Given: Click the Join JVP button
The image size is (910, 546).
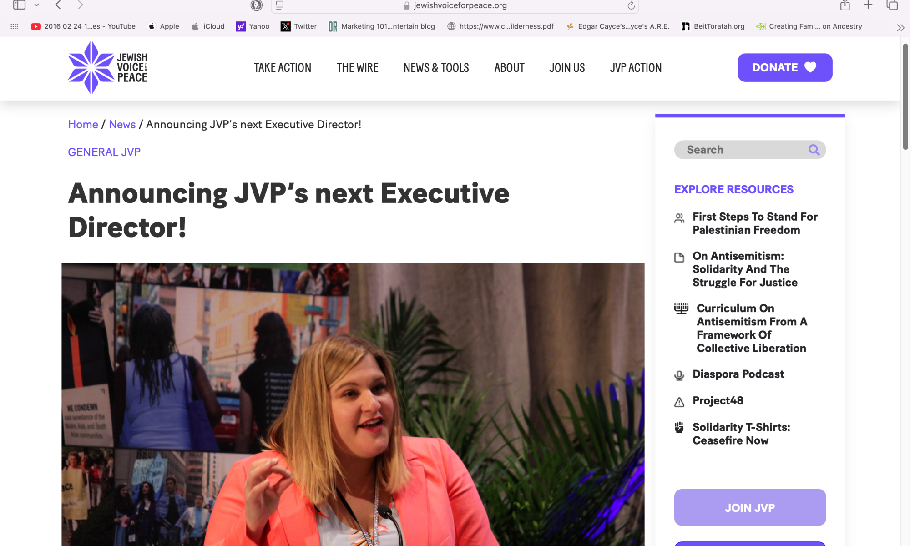Looking at the screenshot, I should pyautogui.click(x=749, y=507).
